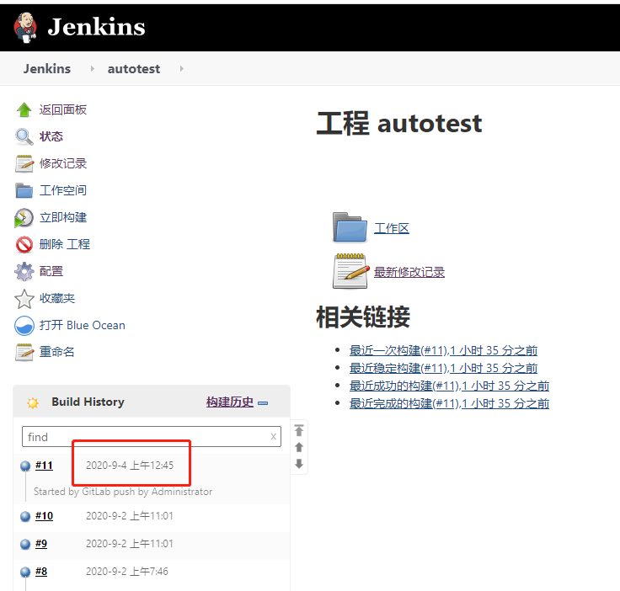Click the Build History title text
This screenshot has height=591, width=620.
tap(88, 402)
